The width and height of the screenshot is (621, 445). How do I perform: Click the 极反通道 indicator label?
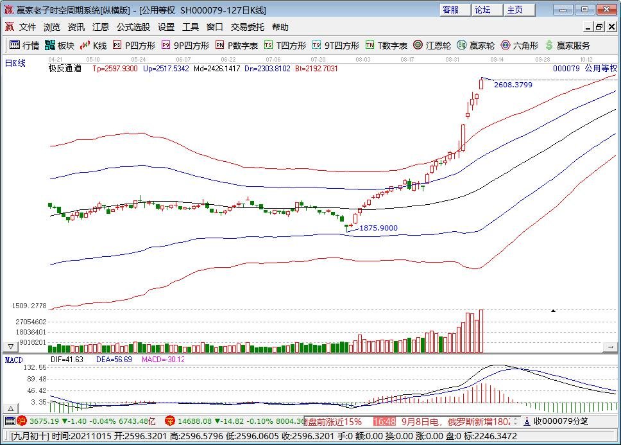[65, 68]
